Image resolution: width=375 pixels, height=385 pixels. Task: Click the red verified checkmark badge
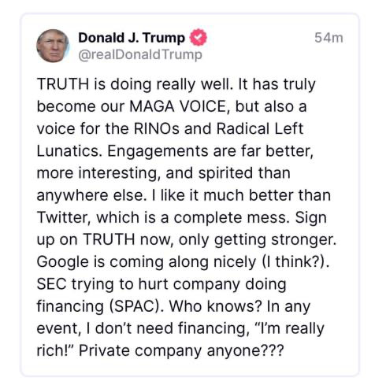click(x=199, y=37)
